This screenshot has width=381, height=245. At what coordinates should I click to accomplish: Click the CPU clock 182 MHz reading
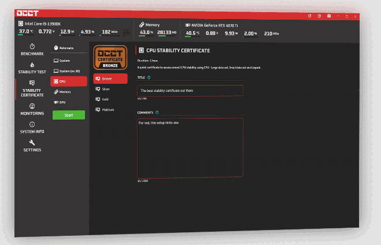[x=110, y=32]
